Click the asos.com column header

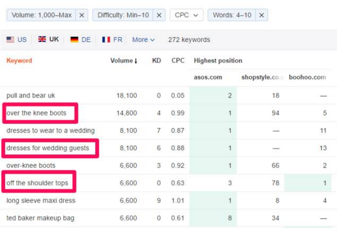pyautogui.click(x=208, y=77)
